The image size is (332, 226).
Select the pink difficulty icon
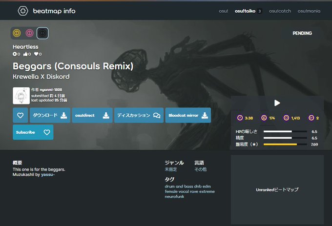click(30, 33)
